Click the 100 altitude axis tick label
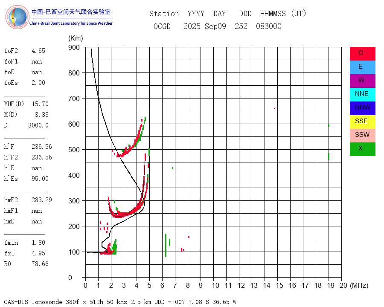The width and height of the screenshot is (384, 307). [74, 252]
